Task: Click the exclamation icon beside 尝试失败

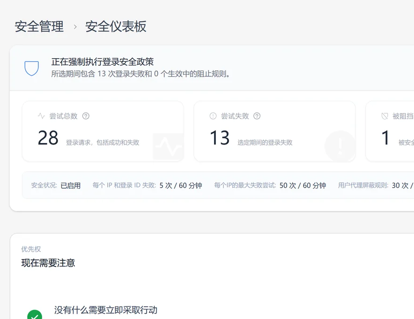Action: [x=213, y=116]
